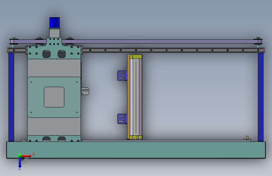Select the right blue vertical support post
The height and width of the screenshot is (176, 272).
[x=261, y=97]
